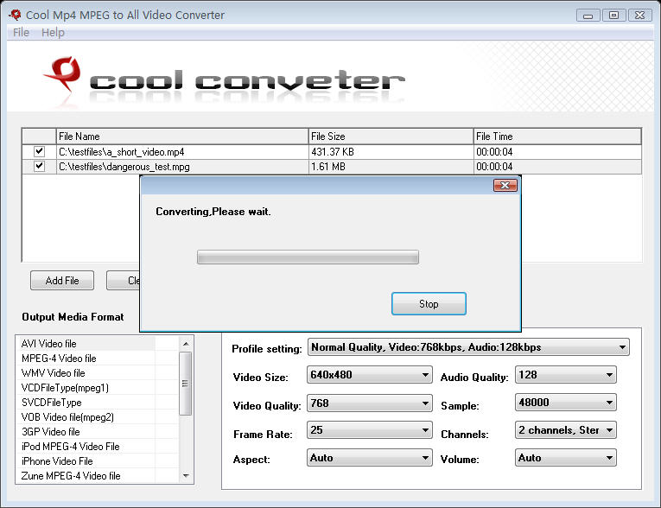Click the format list scrollbar thumb
661x508 pixels.
point(185,384)
